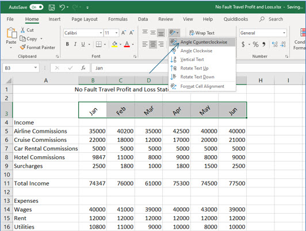Expand the Paste options arrow

point(11,48)
